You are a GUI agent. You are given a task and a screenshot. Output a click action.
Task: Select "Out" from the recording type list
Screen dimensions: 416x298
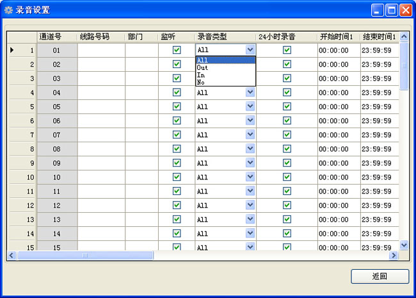point(203,67)
